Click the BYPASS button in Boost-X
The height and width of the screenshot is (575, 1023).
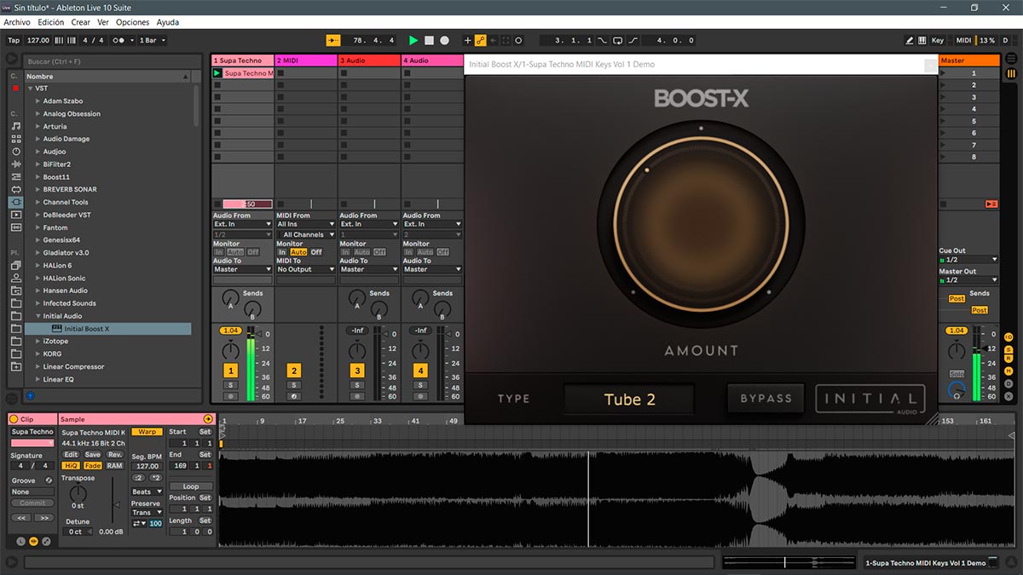766,398
